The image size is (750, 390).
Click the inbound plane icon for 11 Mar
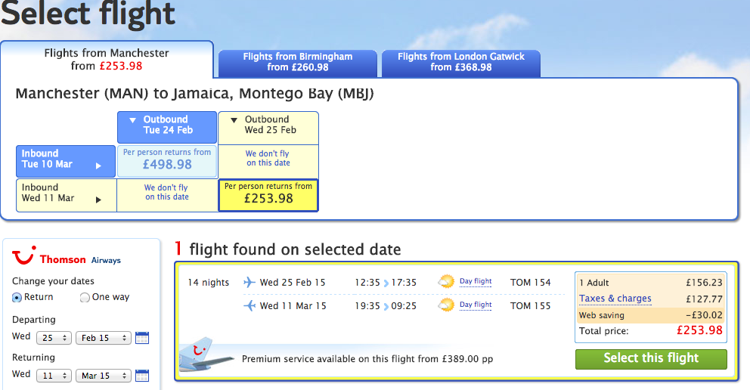click(x=249, y=305)
